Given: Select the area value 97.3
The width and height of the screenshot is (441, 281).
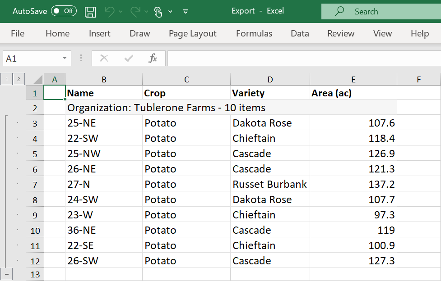Looking at the screenshot, I should coord(353,215).
